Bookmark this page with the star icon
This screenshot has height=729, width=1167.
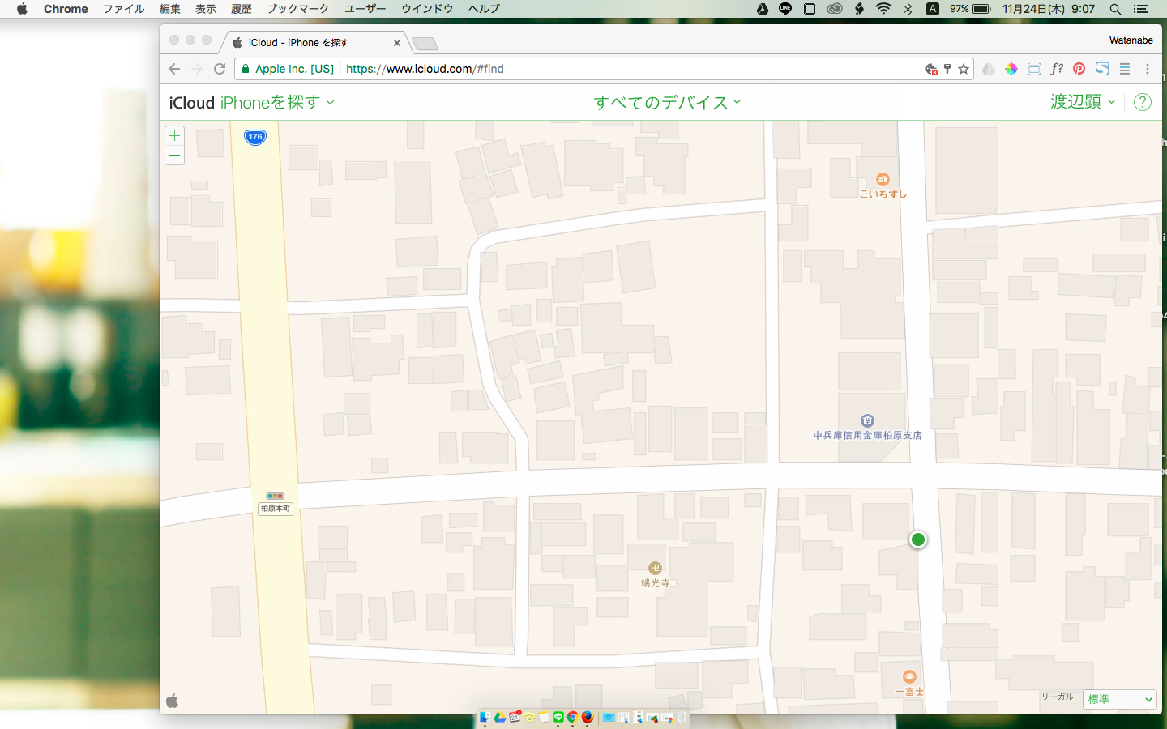(x=964, y=69)
